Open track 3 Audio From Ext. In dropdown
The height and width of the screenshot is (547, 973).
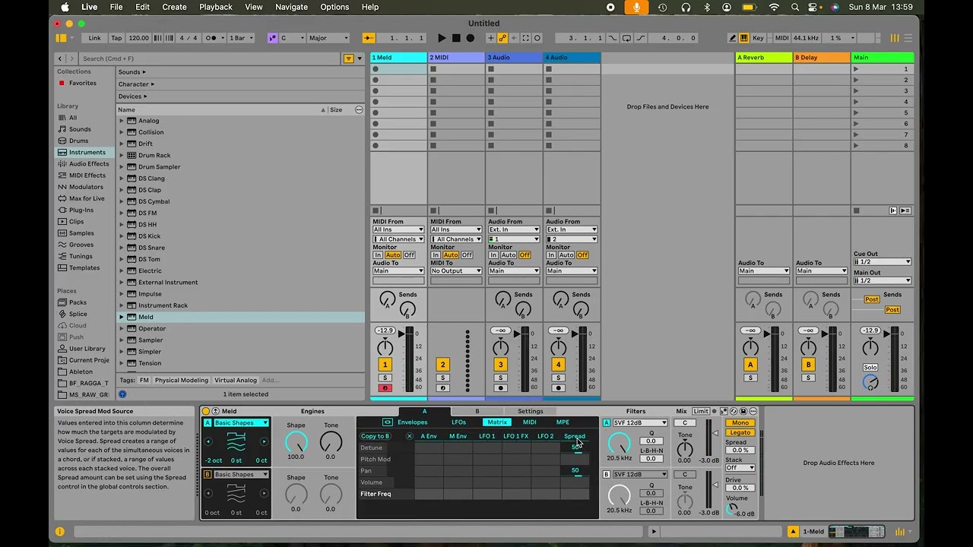pyautogui.click(x=514, y=229)
